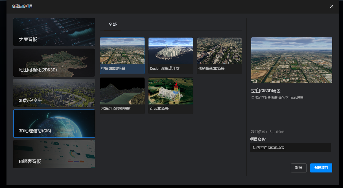Click the 项目名称 label
Screen dimensions: 343x188
(258, 139)
